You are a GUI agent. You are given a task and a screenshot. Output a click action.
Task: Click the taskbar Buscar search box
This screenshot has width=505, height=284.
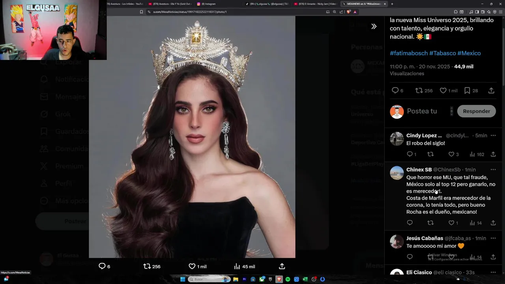pyautogui.click(x=209, y=279)
